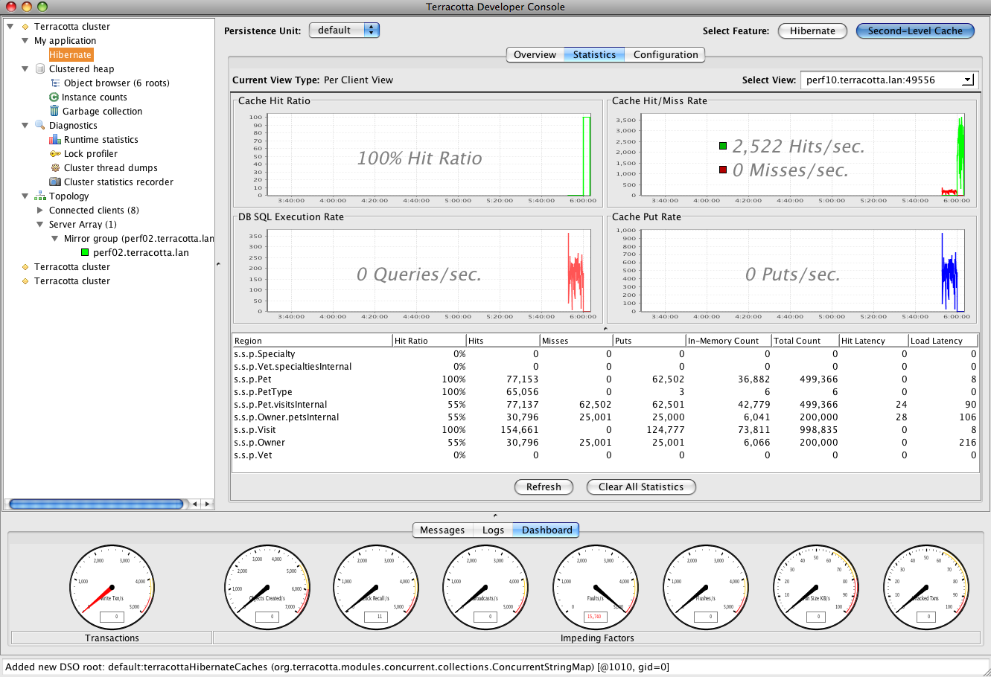This screenshot has width=991, height=677.
Task: Click the green status square beside perf02.terracotta.lan
Action: [85, 253]
